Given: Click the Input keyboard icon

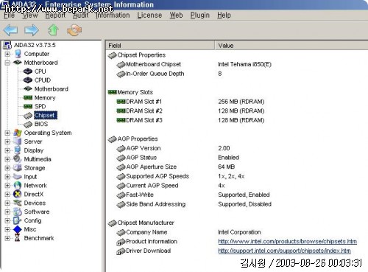Looking at the screenshot, I should click(18, 176).
